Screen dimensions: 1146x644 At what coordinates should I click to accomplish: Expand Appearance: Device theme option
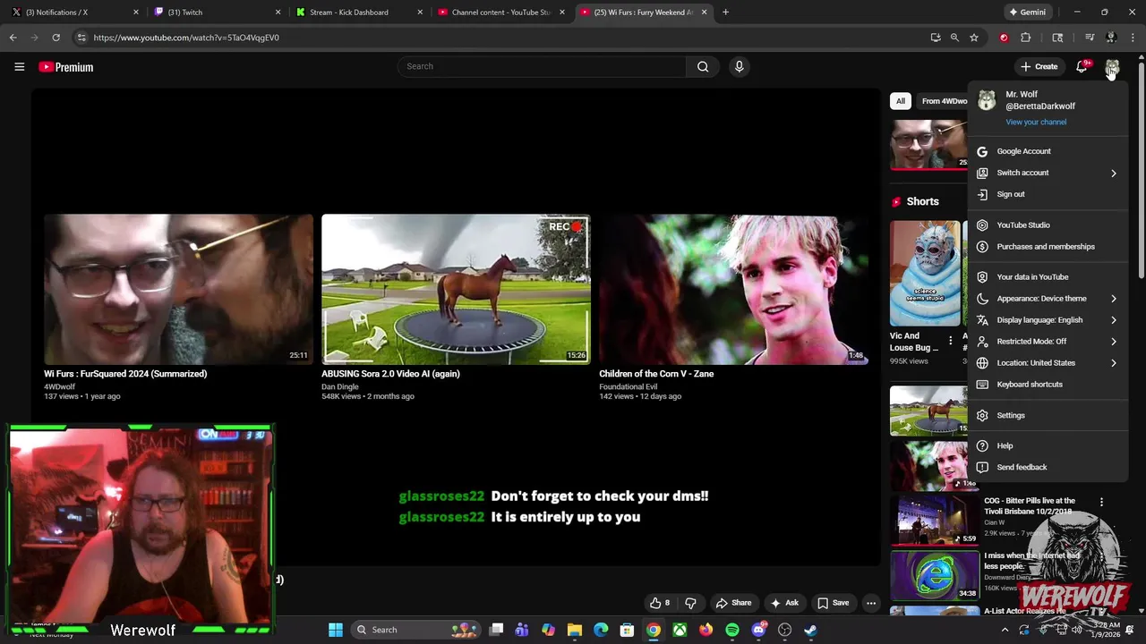[1048, 299]
